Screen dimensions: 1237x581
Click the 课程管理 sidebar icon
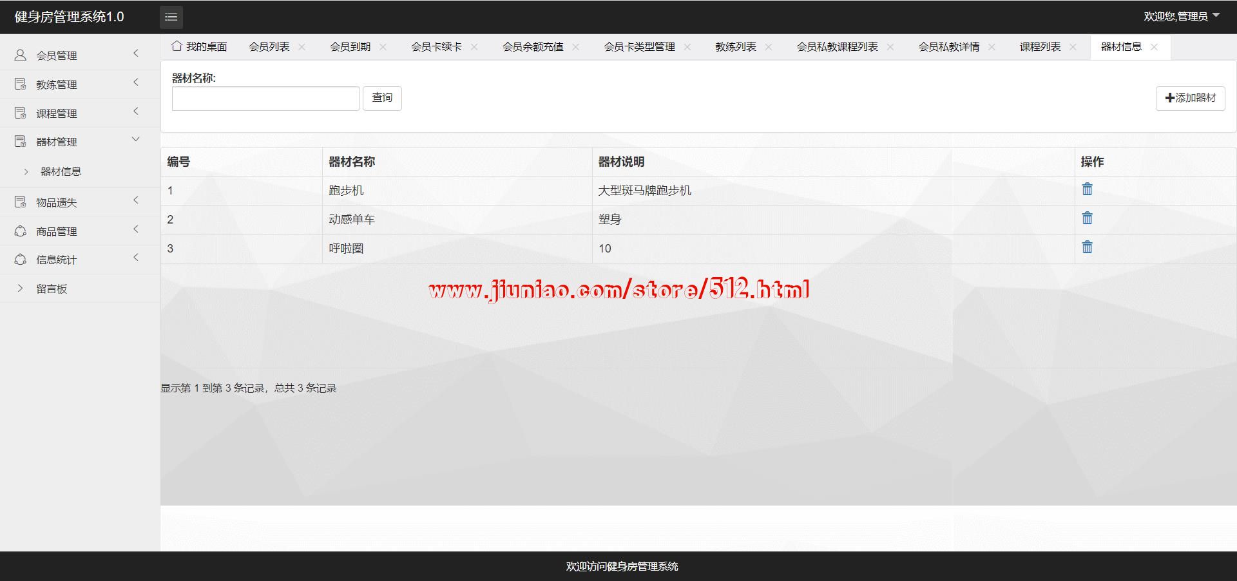click(21, 113)
